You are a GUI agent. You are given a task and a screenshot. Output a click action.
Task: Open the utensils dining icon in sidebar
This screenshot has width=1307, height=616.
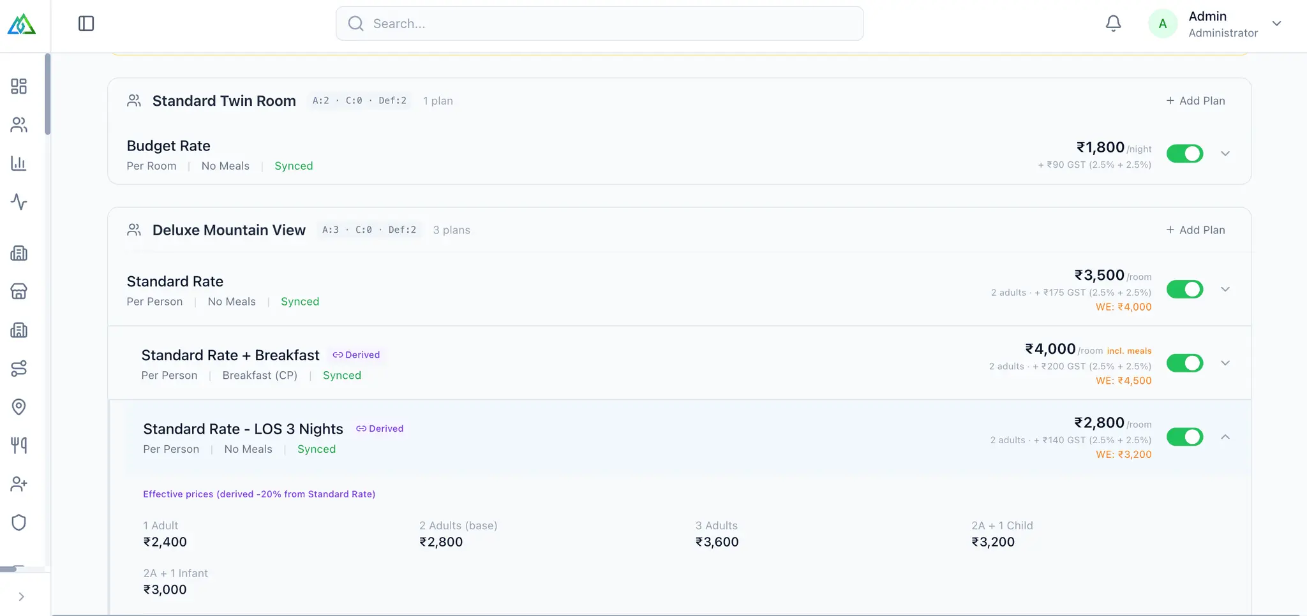(x=19, y=445)
